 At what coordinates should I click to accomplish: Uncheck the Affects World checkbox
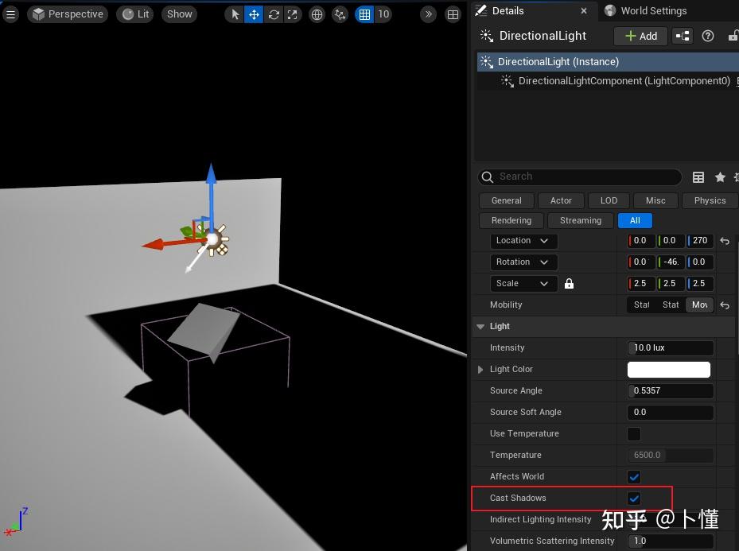click(634, 476)
